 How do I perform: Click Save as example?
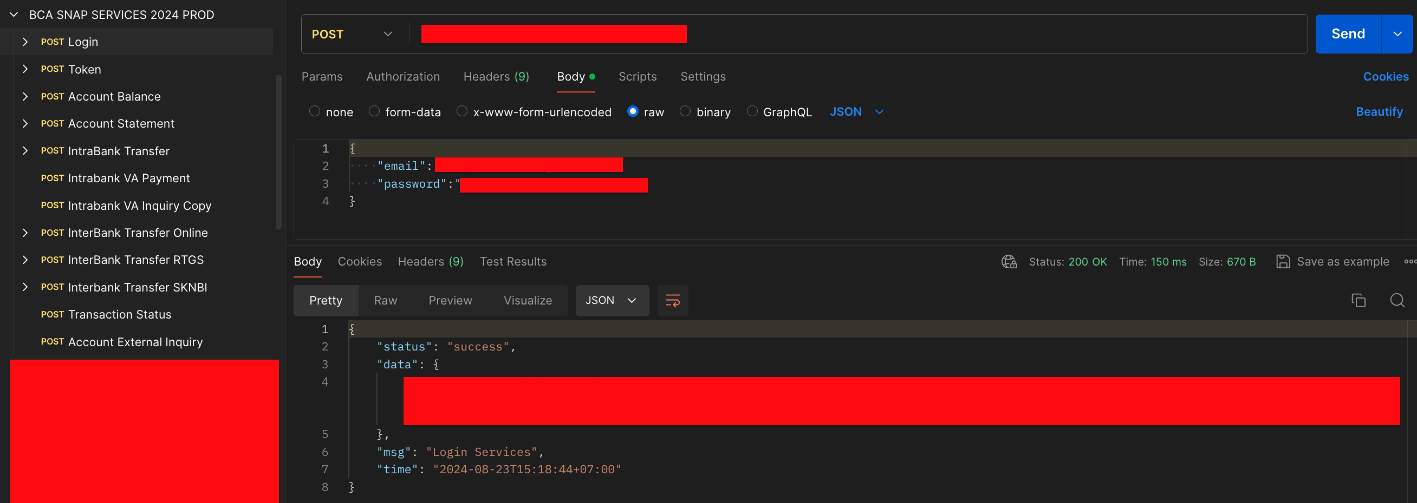pos(1343,261)
